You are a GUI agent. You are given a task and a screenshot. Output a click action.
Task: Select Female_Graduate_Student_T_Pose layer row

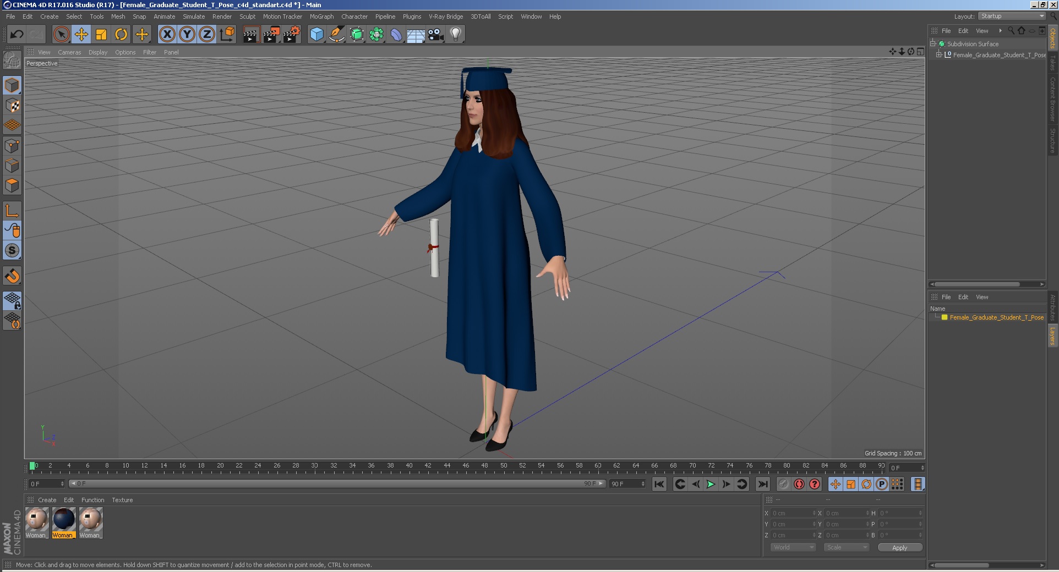(987, 317)
